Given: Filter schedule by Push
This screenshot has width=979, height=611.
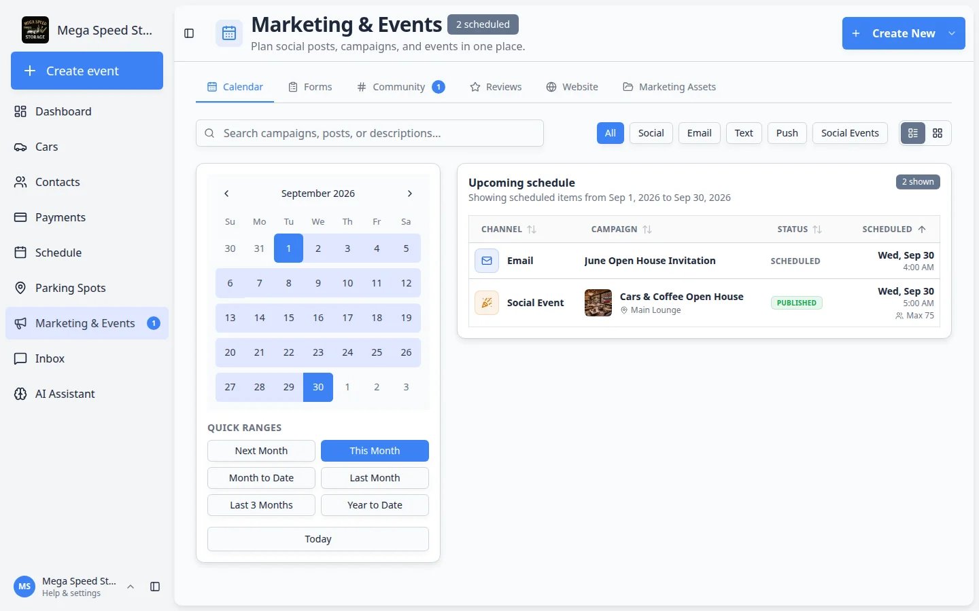Looking at the screenshot, I should tap(787, 133).
